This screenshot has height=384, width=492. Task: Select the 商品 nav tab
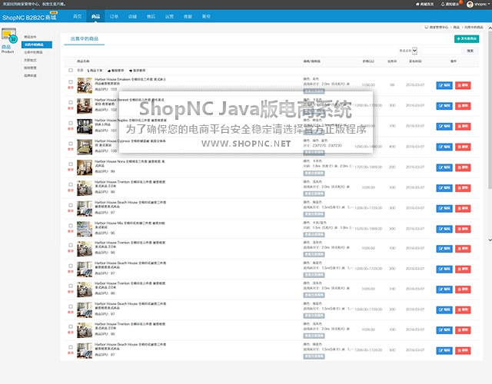[x=95, y=16]
